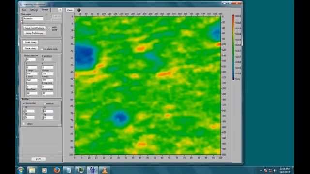Launch the media player taskbar icon
Image resolution: width=310 pixels, height=174 pixels.
point(44,170)
